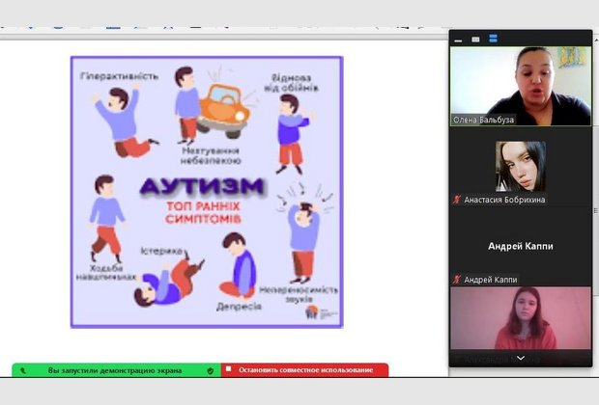
Task: Switch to single active speaker view icon
Action: (476, 40)
